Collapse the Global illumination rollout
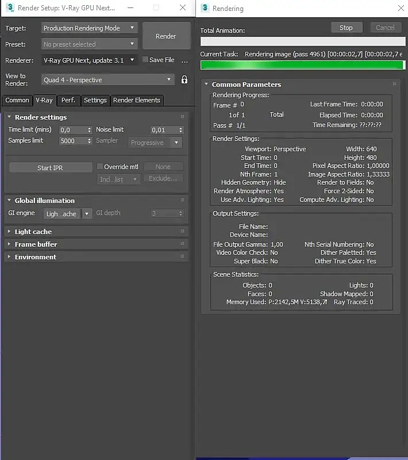The height and width of the screenshot is (460, 408). tap(9, 200)
